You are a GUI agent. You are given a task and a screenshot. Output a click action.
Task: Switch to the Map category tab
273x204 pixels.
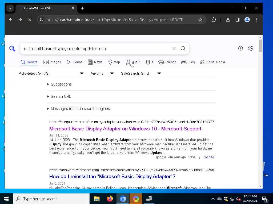pos(114,62)
